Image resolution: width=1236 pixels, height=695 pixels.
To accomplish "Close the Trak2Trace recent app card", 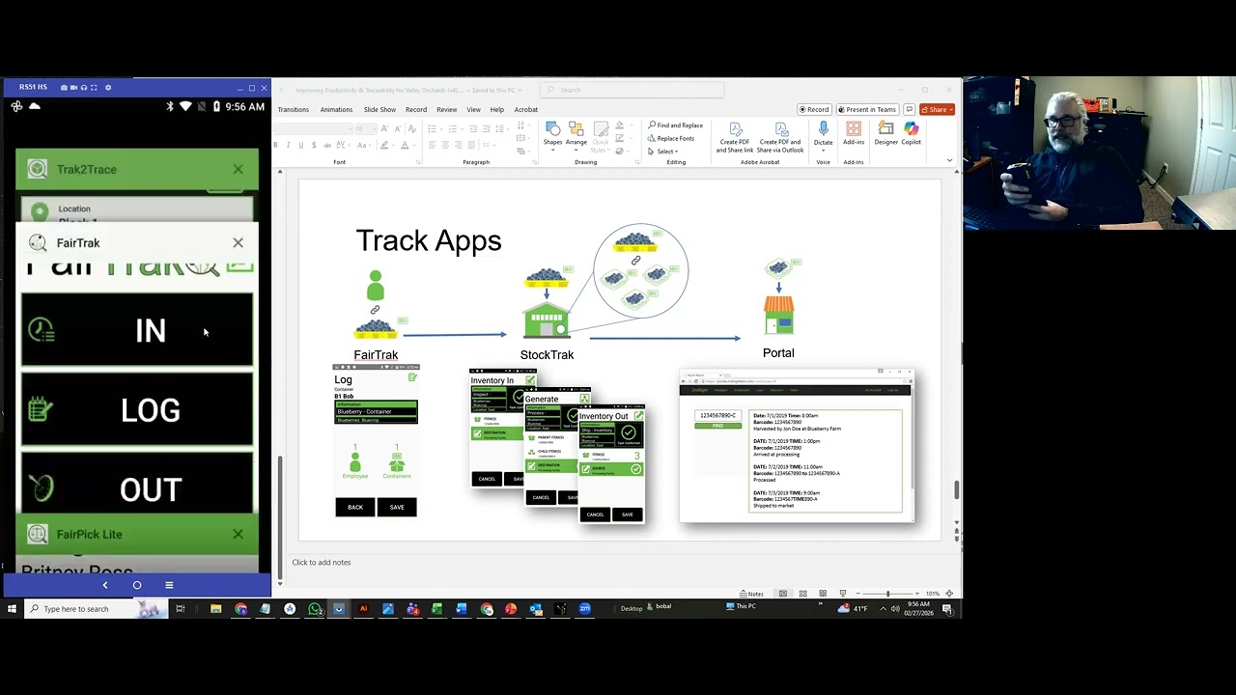I will click(x=238, y=169).
